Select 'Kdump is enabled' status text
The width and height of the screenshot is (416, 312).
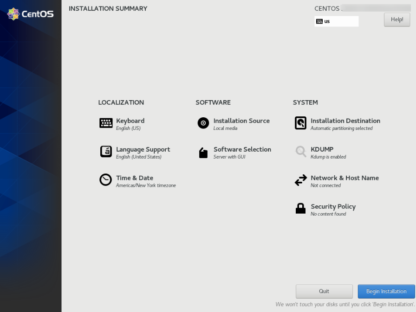328,157
